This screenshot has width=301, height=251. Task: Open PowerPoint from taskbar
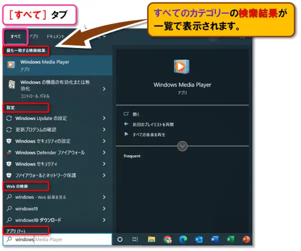(x=246, y=239)
